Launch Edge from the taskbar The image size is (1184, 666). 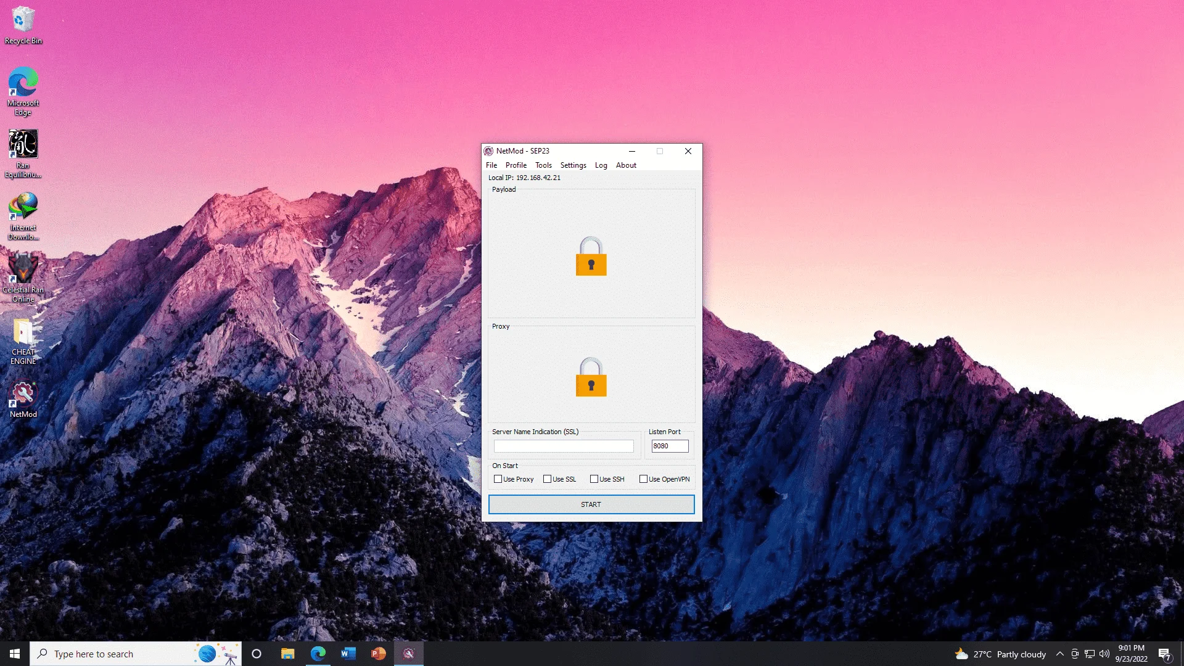point(318,654)
